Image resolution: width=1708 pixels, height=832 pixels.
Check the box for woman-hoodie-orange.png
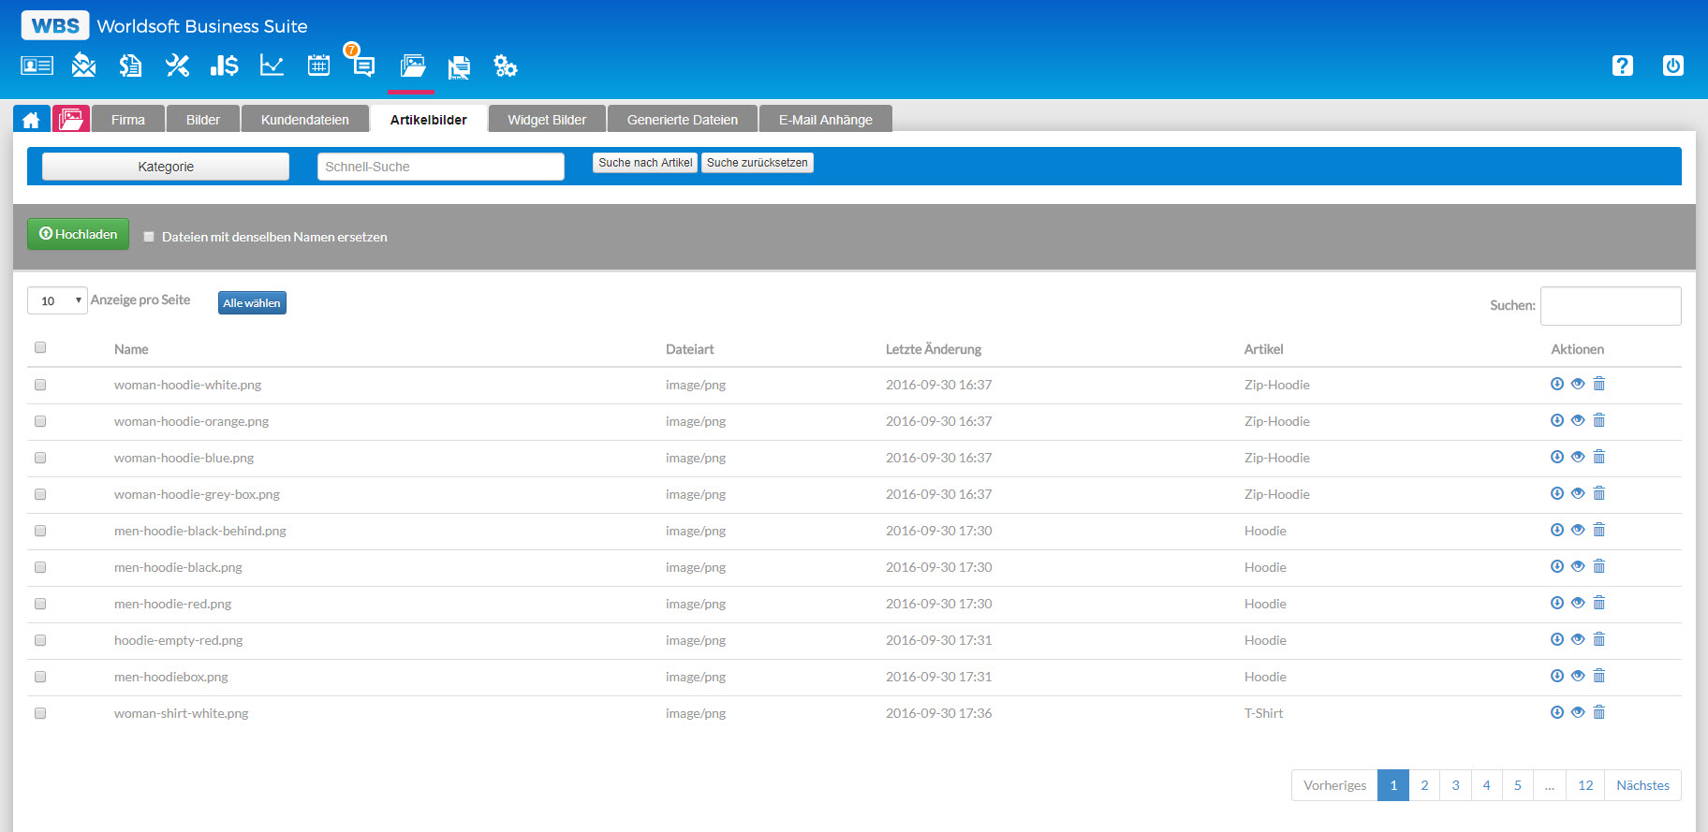click(40, 421)
